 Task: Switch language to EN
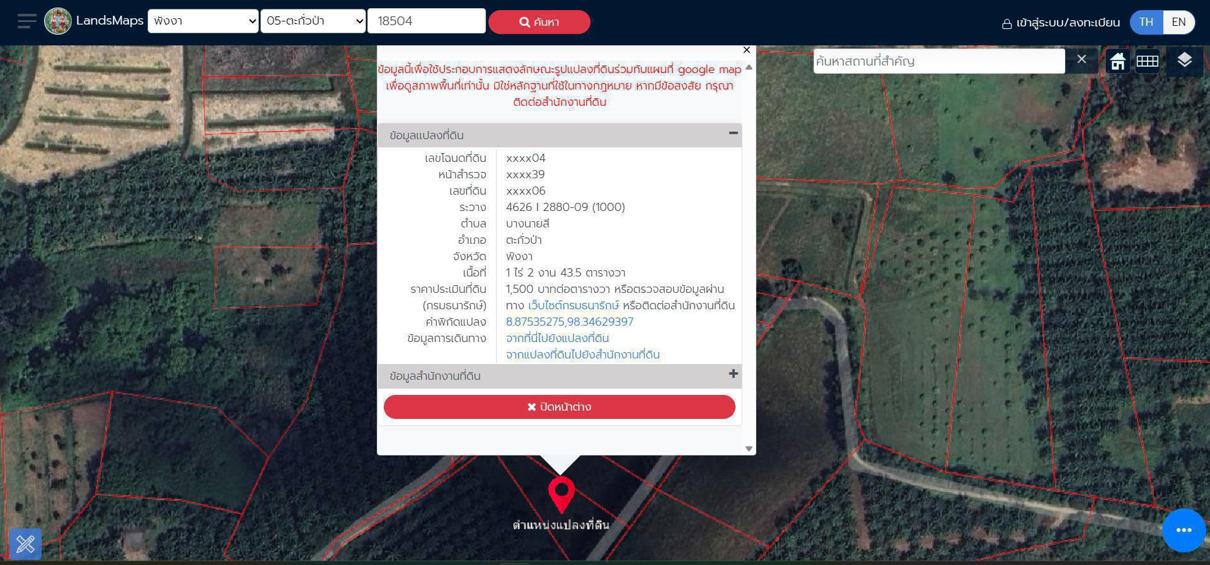coord(1178,22)
